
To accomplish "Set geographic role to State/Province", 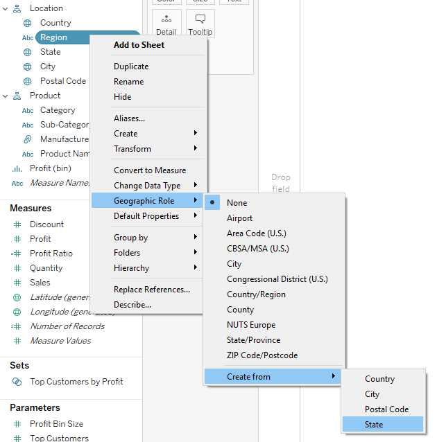I will point(274,339).
